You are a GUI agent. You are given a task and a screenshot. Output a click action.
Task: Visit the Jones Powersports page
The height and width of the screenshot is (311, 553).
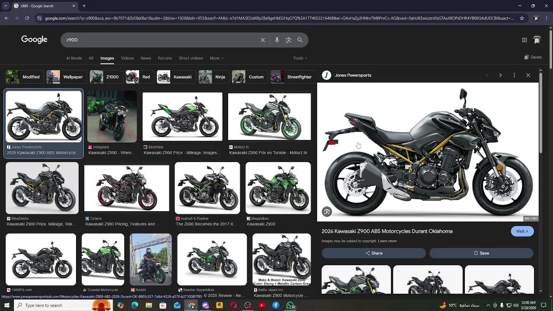tap(522, 231)
